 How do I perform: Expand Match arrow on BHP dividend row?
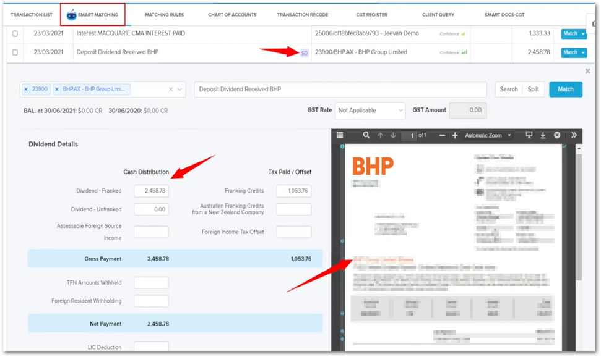point(583,53)
